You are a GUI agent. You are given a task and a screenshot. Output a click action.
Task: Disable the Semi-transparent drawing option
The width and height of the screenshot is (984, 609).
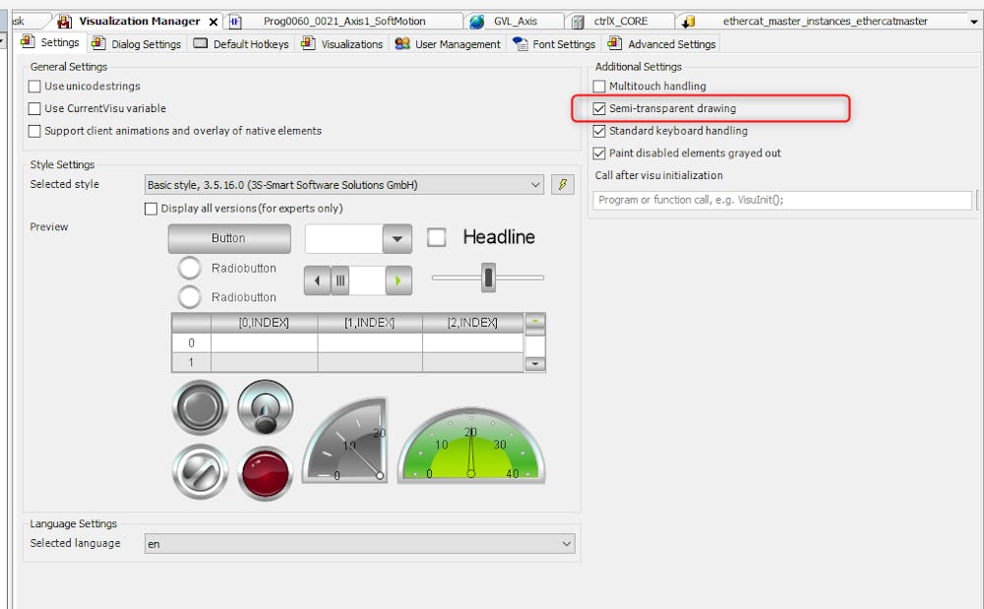pos(600,108)
